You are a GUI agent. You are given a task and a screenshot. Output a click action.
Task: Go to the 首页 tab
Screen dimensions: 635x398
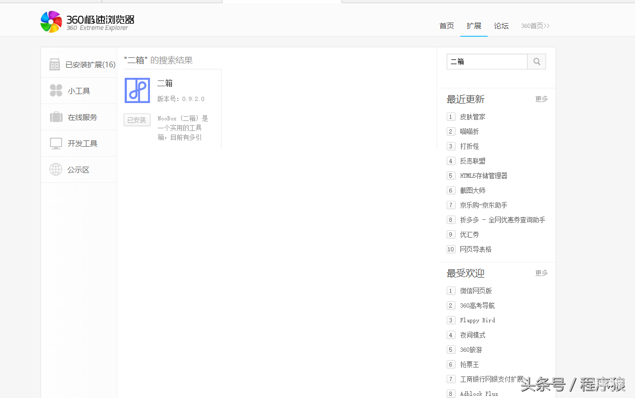pyautogui.click(x=447, y=26)
